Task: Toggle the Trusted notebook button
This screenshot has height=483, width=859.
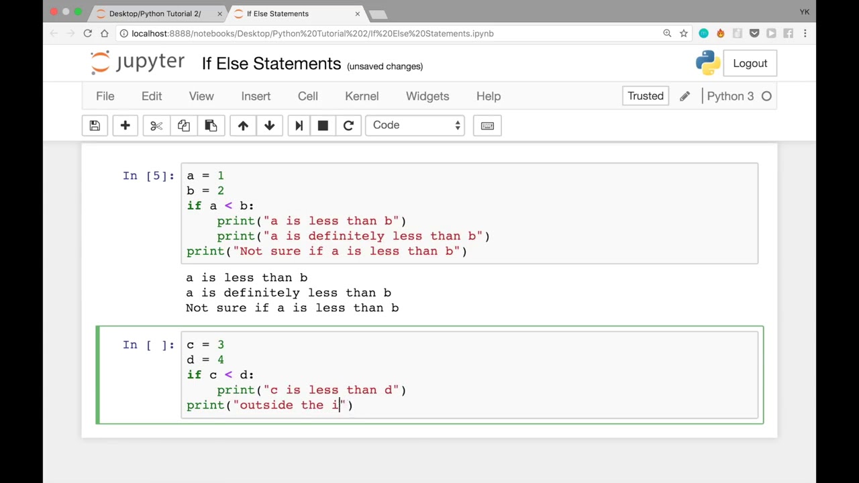Action: [x=645, y=96]
